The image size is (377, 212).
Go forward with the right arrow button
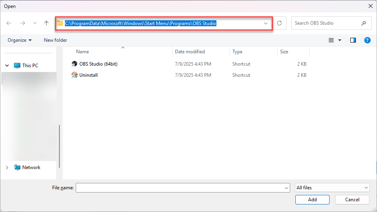click(23, 23)
